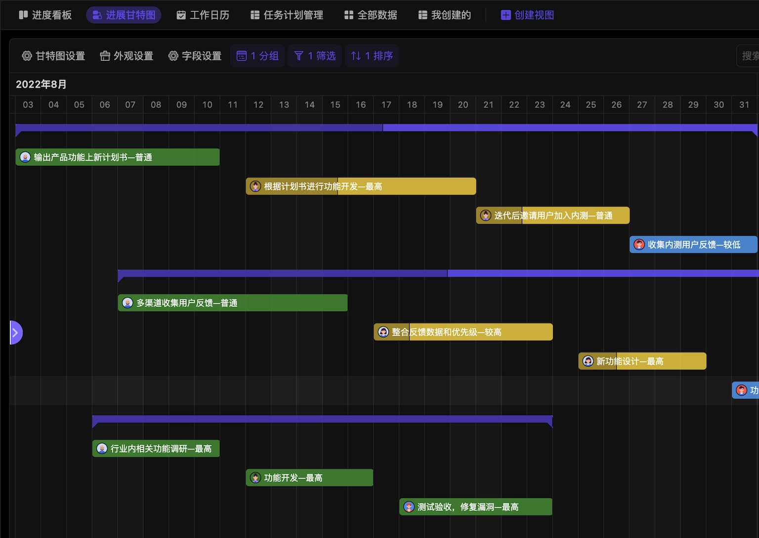This screenshot has height=538, width=759.
Task: Select task bar 多渠道收集用户反馈—普通
Action: point(233,303)
